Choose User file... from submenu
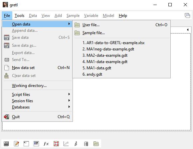The image size is (193, 149). coord(121,25)
